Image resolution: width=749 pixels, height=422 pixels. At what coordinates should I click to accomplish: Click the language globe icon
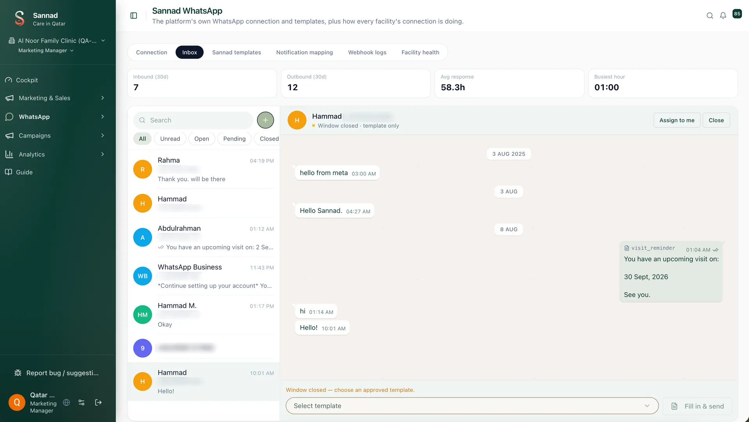click(x=66, y=403)
